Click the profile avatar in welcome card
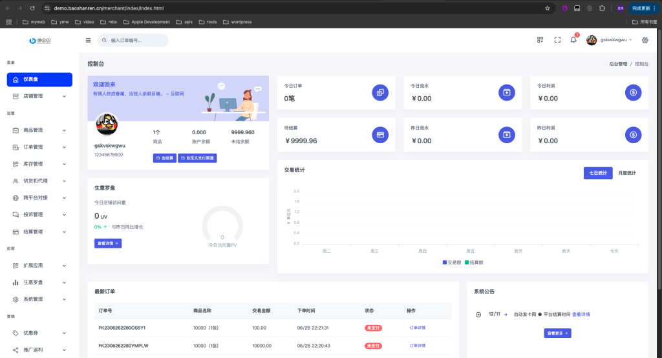This screenshot has width=662, height=358. [107, 124]
